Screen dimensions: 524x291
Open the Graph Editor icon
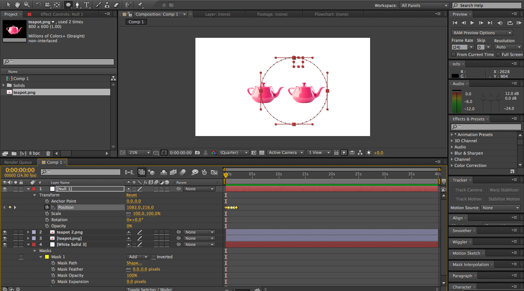pyautogui.click(x=214, y=172)
